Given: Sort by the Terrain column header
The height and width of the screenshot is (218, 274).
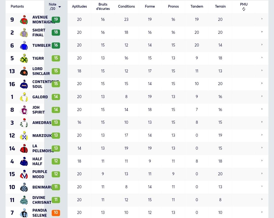Looking at the screenshot, I should (x=220, y=6).
